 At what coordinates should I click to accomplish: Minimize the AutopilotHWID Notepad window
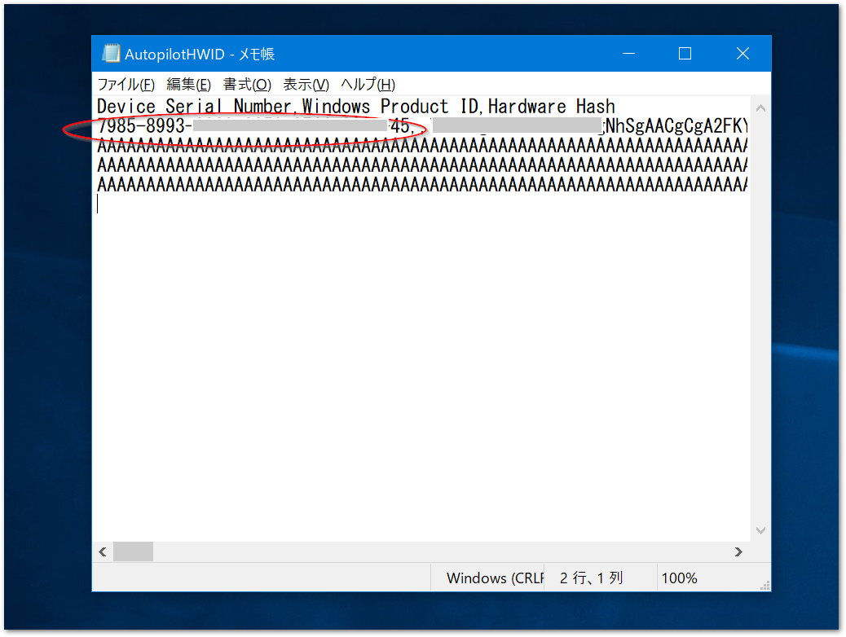628,54
